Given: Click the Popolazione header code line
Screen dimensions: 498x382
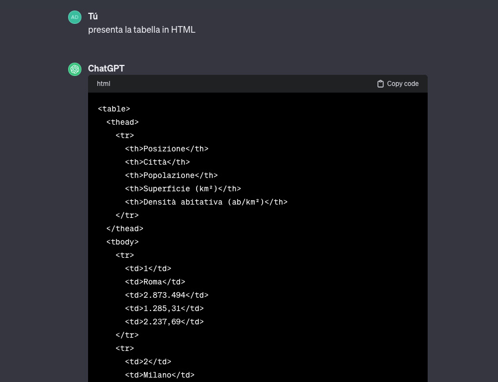Looking at the screenshot, I should [x=171, y=176].
